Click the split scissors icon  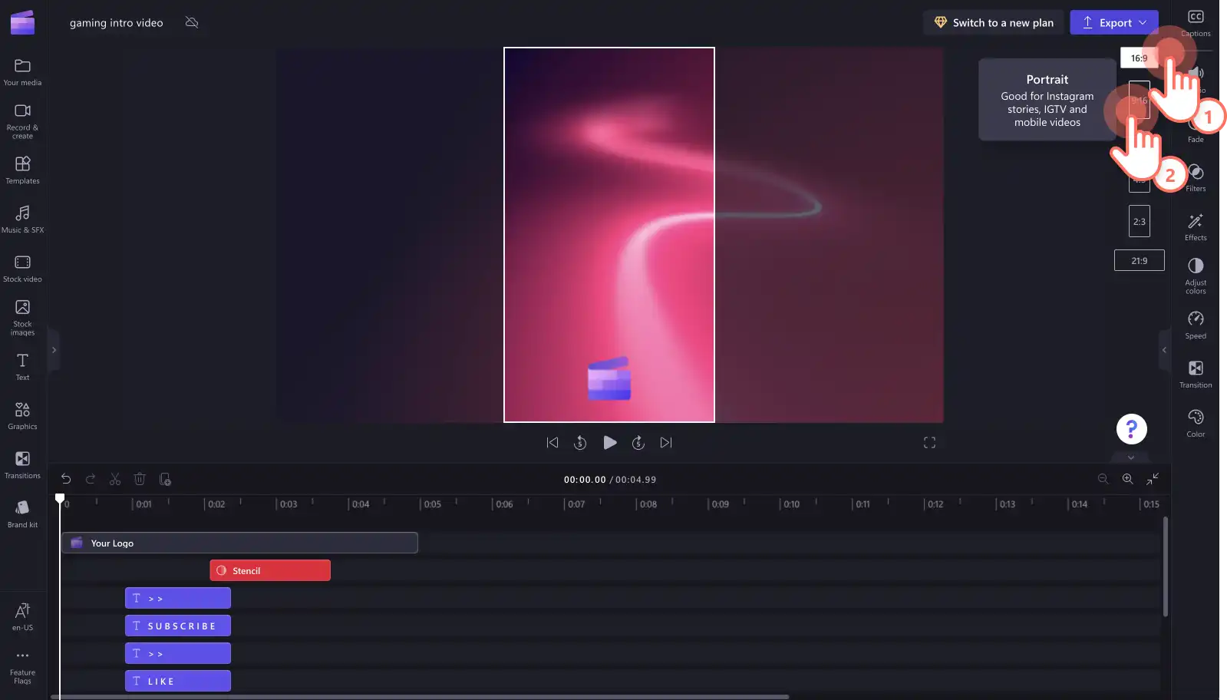tap(115, 479)
